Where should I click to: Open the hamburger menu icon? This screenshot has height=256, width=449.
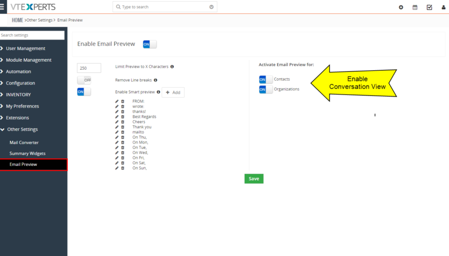(x=2, y=6)
